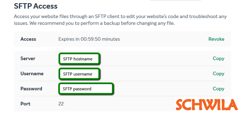Image resolution: width=239 pixels, height=114 pixels.
Task: Click the port number 22
Action: click(x=61, y=104)
